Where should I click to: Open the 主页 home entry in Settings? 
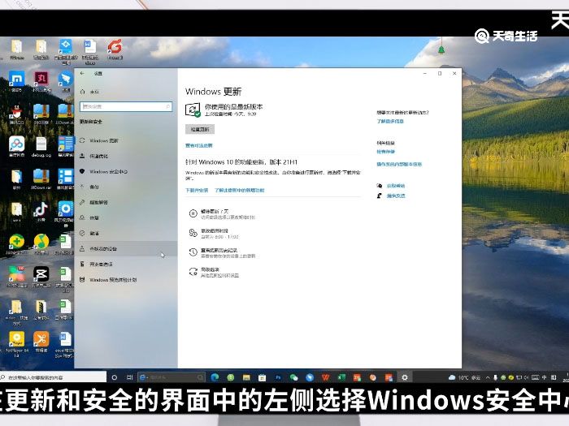[x=89, y=92]
